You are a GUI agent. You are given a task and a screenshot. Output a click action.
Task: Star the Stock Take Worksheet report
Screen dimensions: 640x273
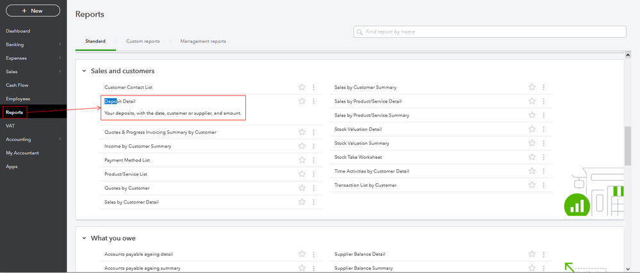click(532, 157)
